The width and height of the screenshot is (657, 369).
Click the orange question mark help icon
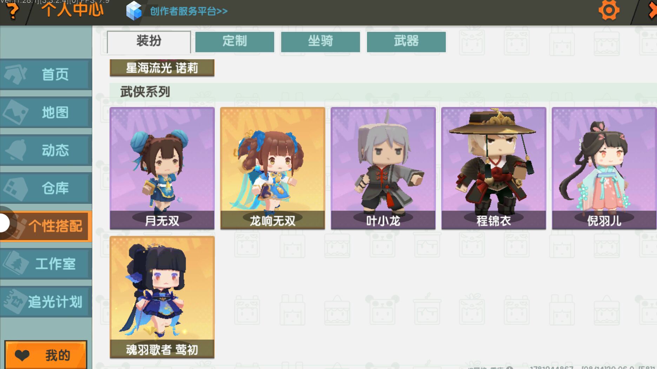[x=13, y=11]
